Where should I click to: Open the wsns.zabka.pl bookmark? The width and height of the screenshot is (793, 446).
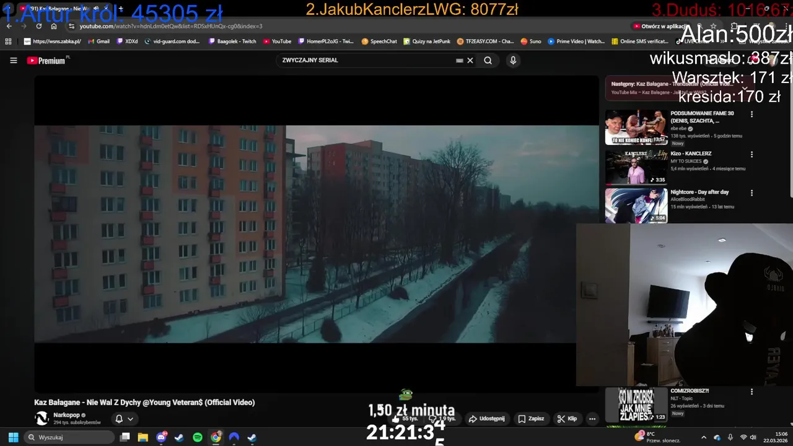(x=53, y=42)
